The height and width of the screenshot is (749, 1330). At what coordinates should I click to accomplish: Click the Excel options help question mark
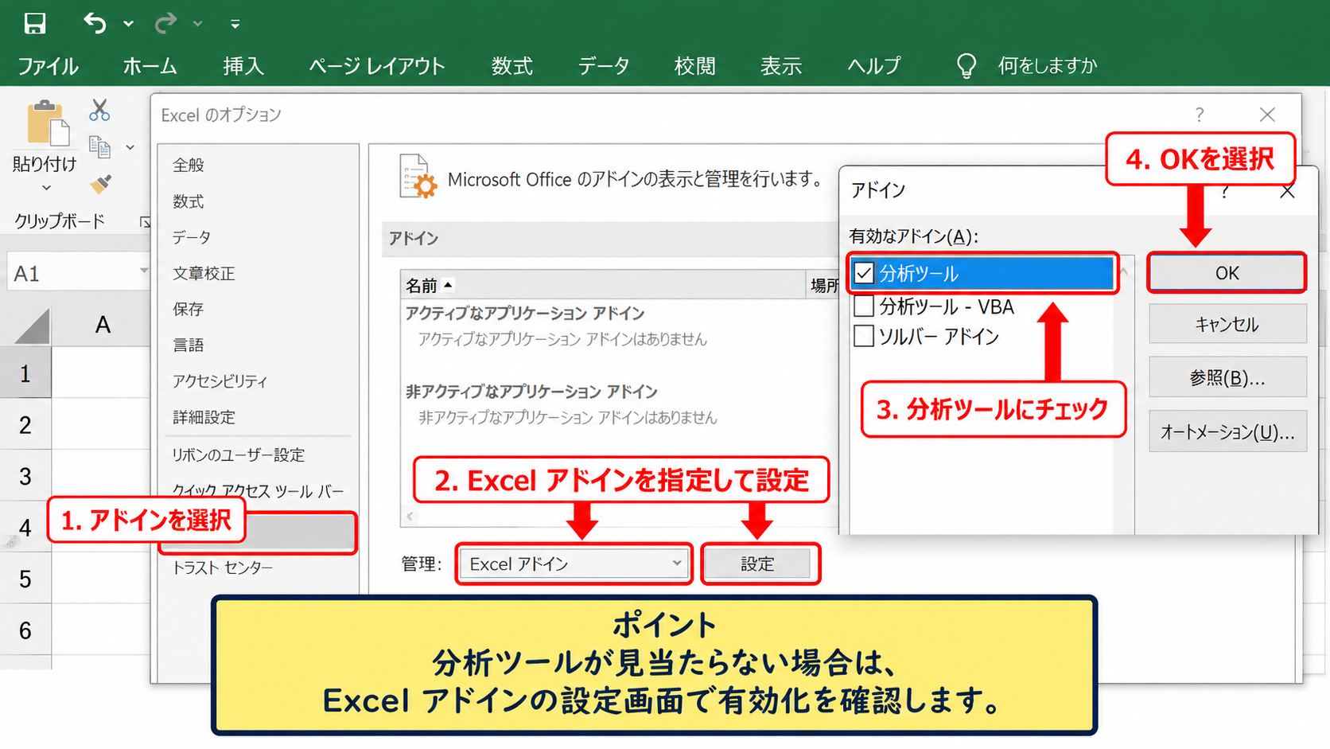[1200, 115]
